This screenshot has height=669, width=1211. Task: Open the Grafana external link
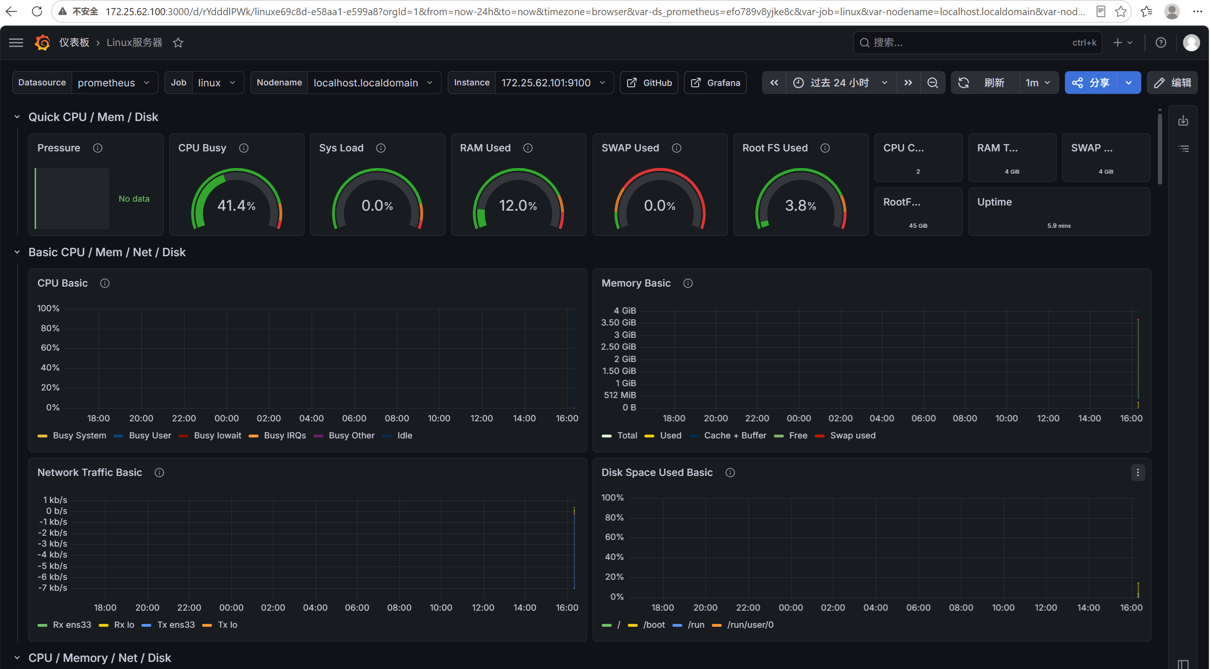715,83
